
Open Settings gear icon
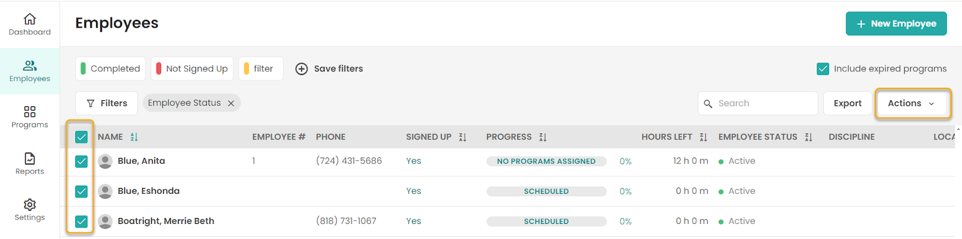(x=29, y=205)
